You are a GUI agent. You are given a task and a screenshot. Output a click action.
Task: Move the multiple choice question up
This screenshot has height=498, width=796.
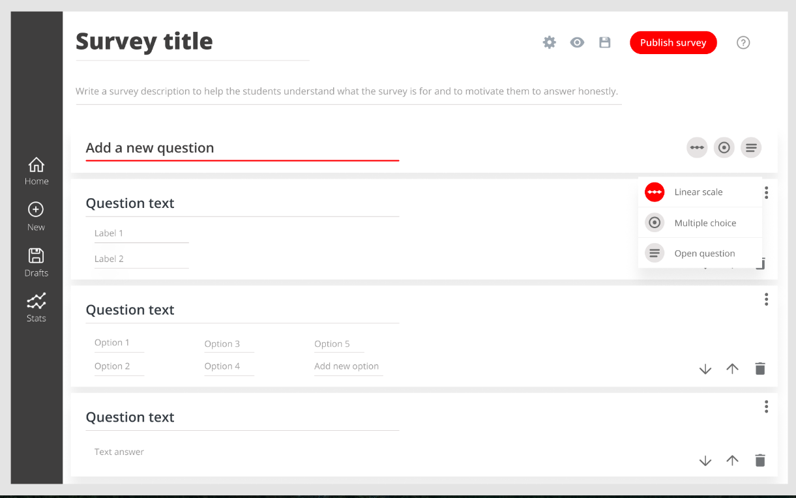(x=732, y=369)
